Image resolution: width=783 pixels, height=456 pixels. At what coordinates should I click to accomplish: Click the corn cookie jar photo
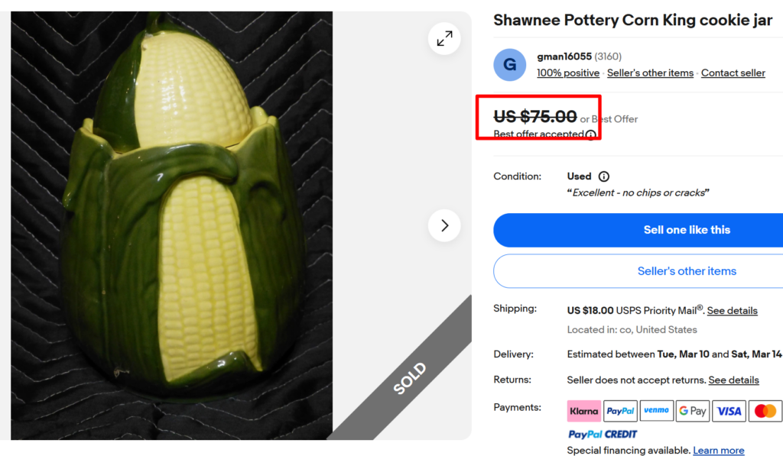coord(172,225)
